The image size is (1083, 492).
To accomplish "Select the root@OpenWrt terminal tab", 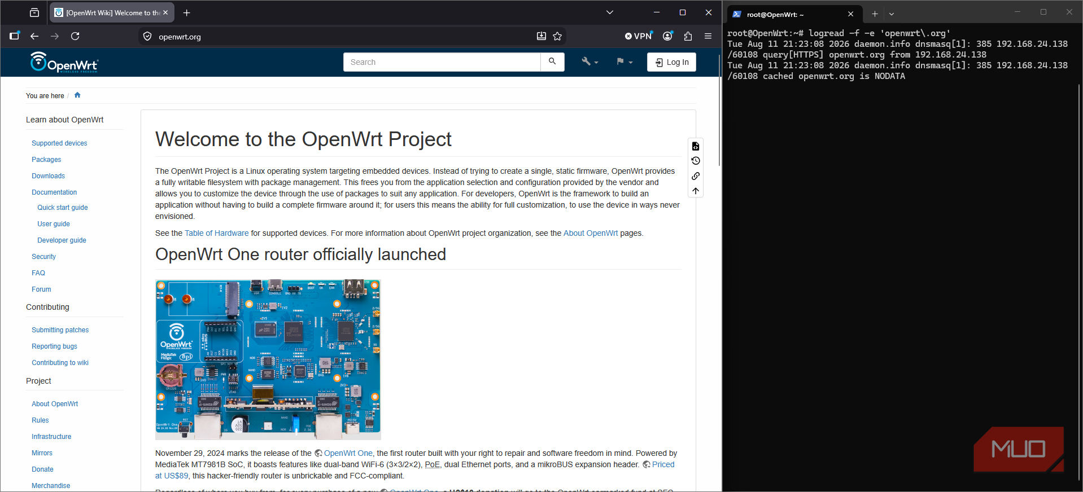I will coord(794,15).
